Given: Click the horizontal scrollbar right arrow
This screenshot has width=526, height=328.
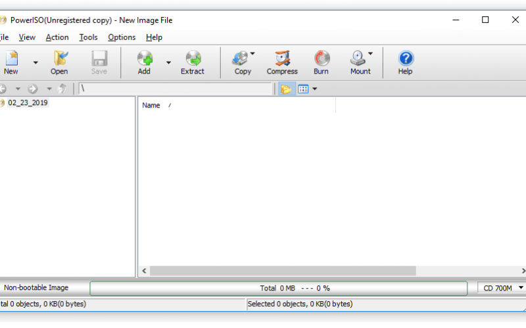Looking at the screenshot, I should pyautogui.click(x=523, y=271).
